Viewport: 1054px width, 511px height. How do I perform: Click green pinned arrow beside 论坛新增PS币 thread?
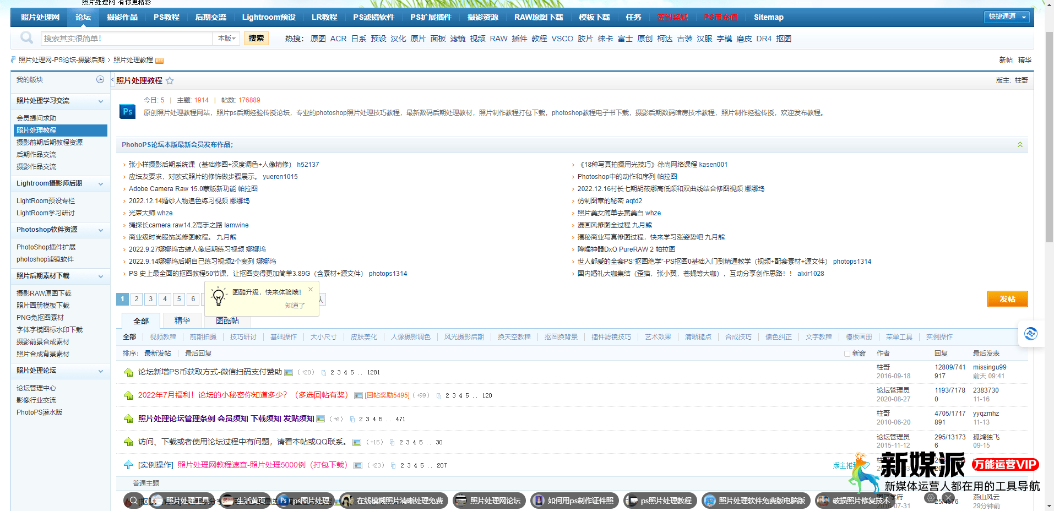click(x=128, y=373)
